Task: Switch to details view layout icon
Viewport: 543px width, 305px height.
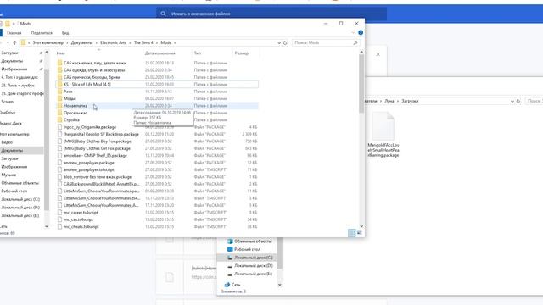Action: (x=351, y=233)
